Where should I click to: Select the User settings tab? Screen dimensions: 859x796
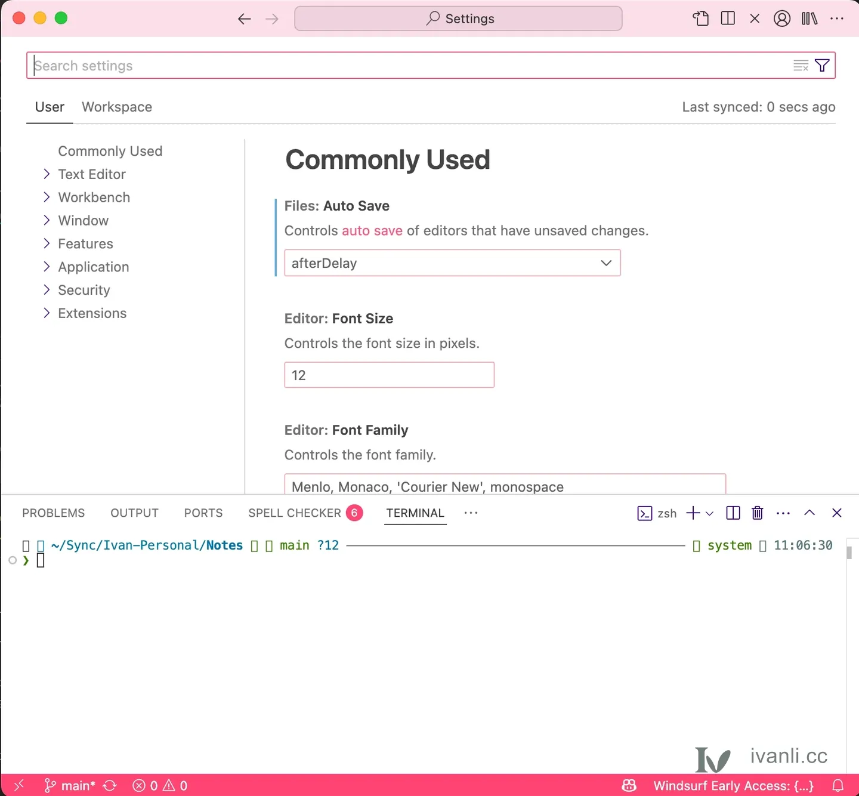click(50, 107)
